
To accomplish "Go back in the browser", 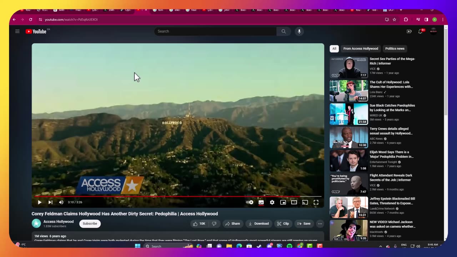I will pyautogui.click(x=14, y=20).
